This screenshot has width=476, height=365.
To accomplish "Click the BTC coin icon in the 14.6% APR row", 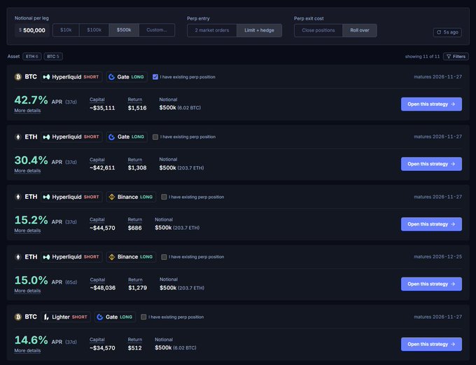I will pyautogui.click(x=18, y=317).
